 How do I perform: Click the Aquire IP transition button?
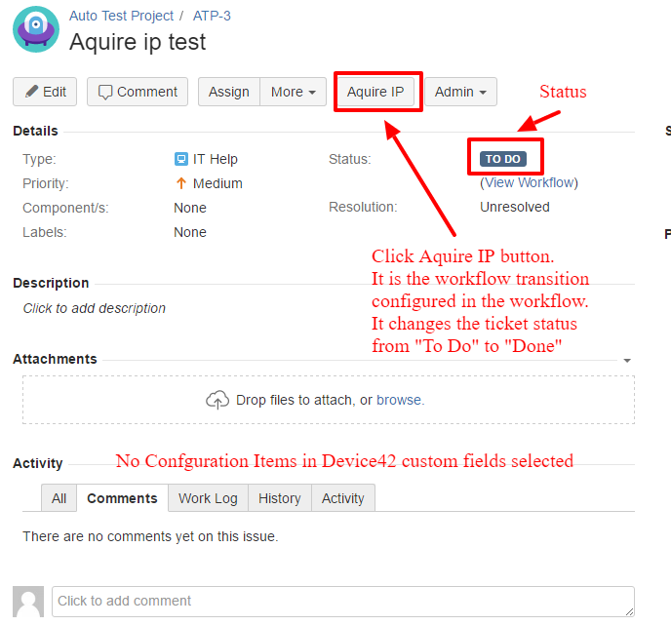pos(375,92)
